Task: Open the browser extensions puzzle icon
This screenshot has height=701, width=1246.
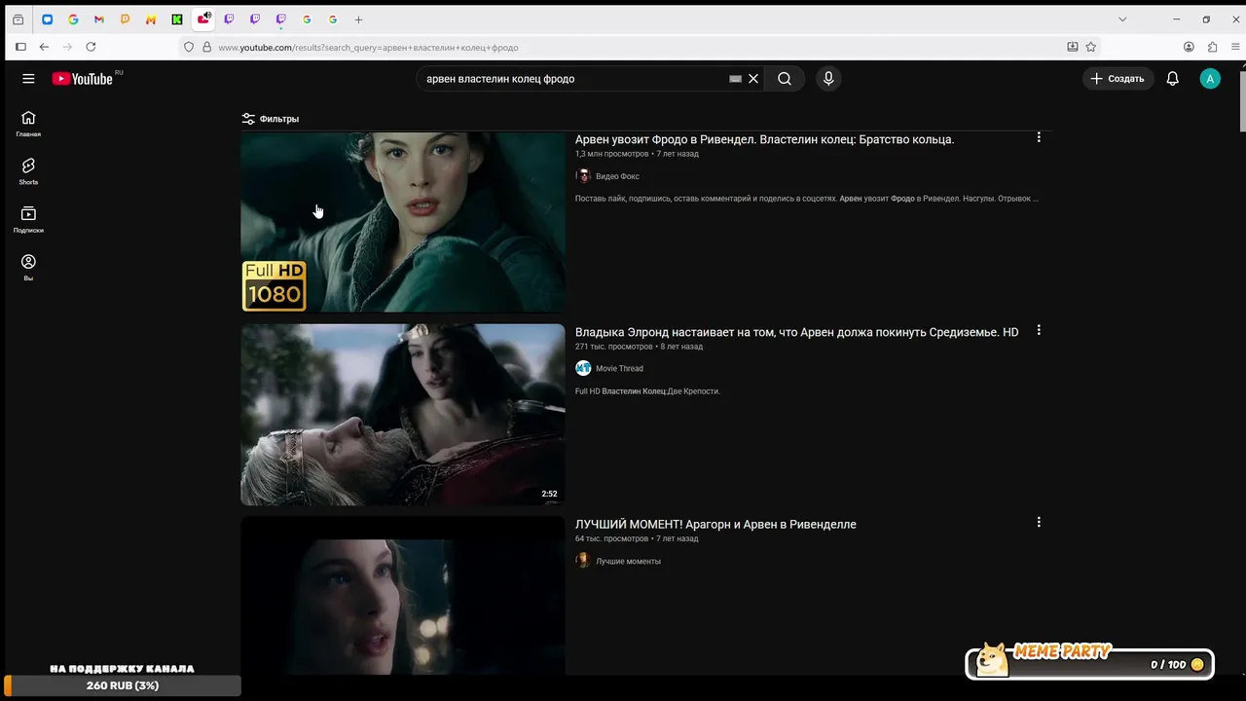Action: coord(1212,47)
